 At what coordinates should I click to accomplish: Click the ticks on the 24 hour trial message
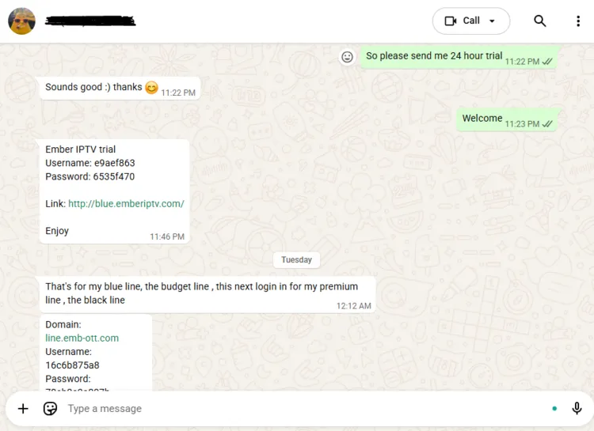click(x=547, y=62)
